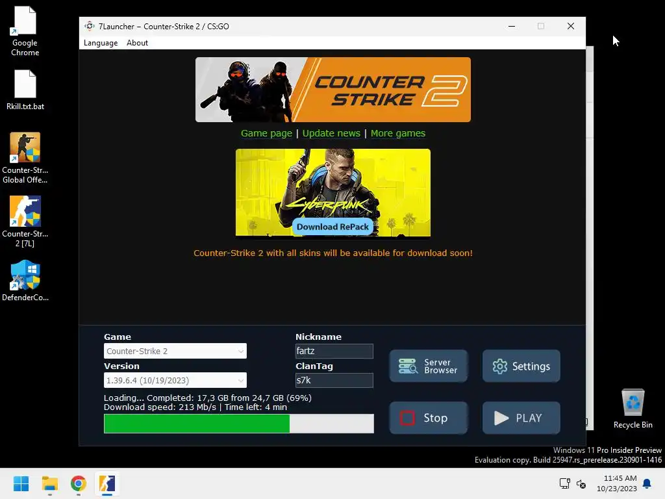Select the DefenderControl desktop shortcut
The image size is (665, 499).
[25, 281]
